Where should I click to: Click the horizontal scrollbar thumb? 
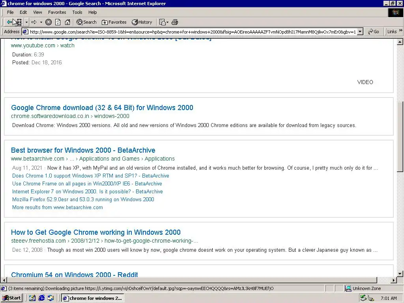pos(192,280)
